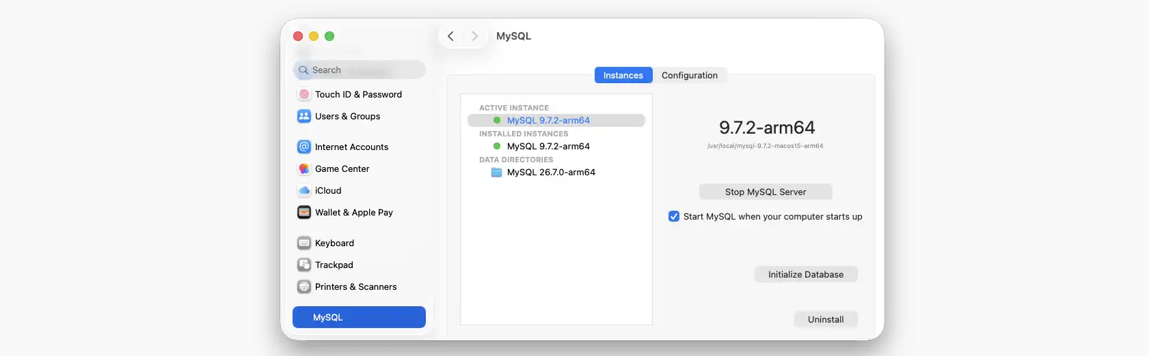1149x356 pixels.
Task: Click the yellow minimize window button
Action: click(314, 36)
